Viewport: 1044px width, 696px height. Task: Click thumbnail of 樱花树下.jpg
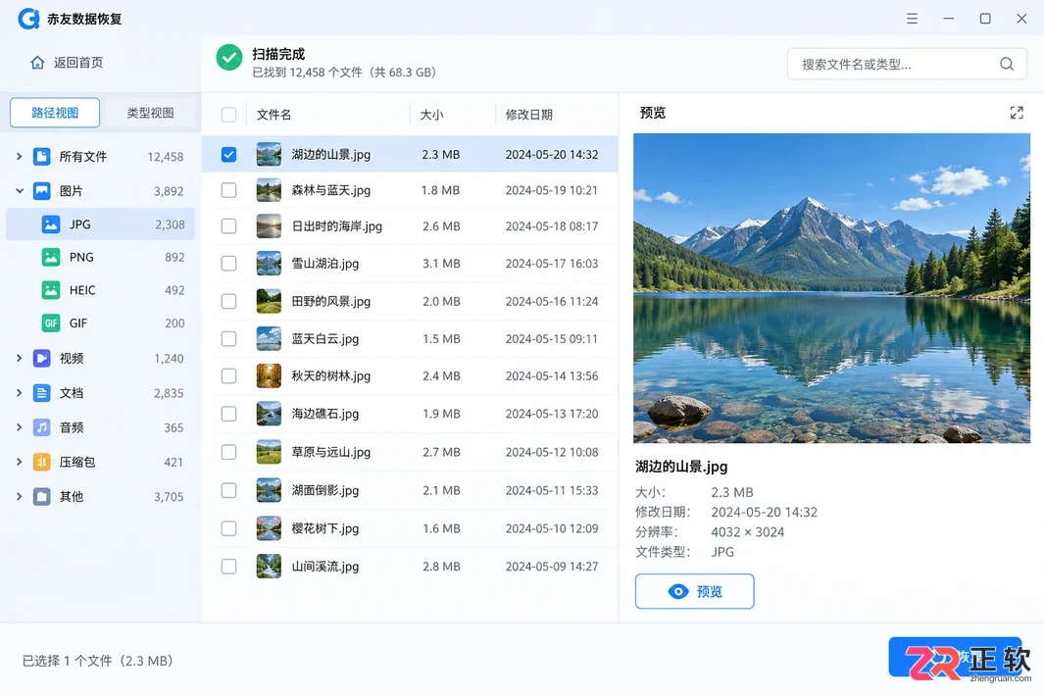pyautogui.click(x=269, y=528)
